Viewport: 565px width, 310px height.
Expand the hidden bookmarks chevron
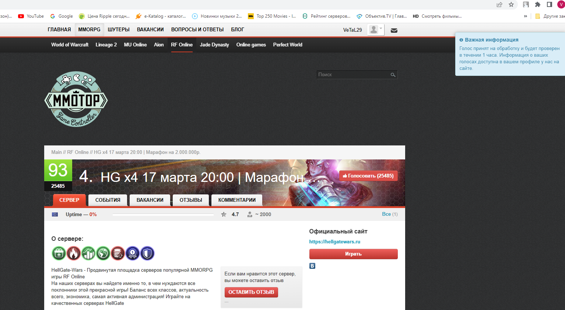tap(525, 16)
